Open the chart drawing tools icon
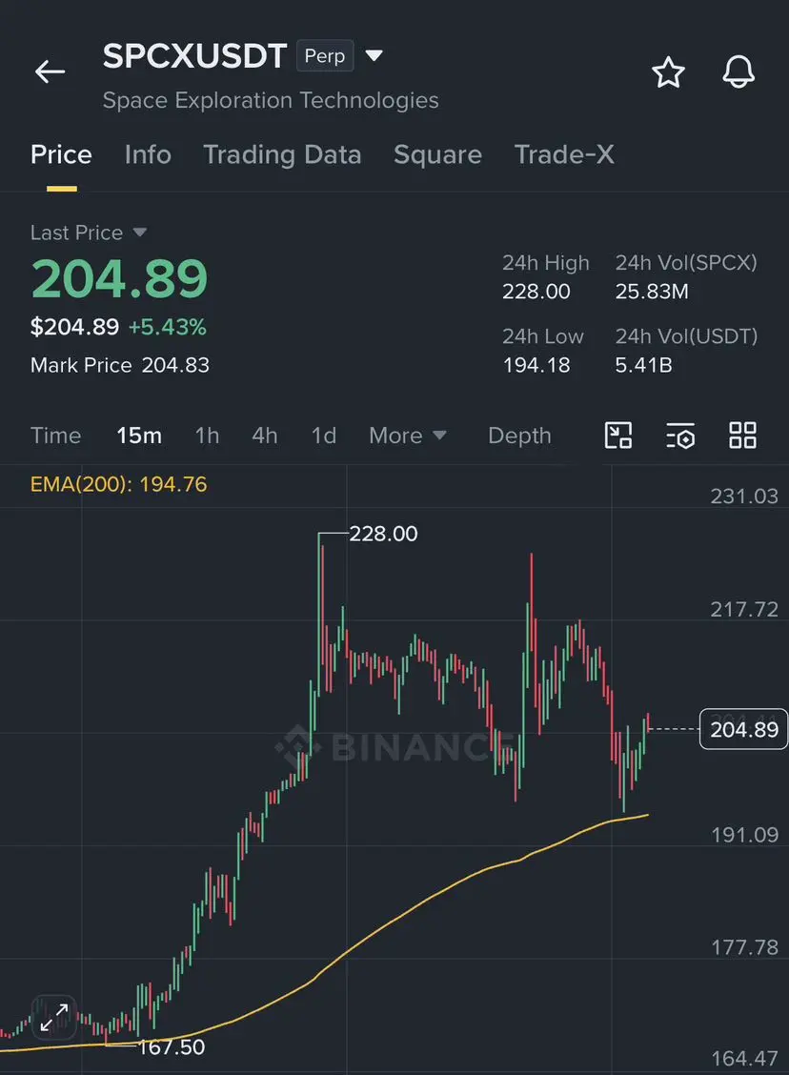The height and width of the screenshot is (1075, 789). click(618, 436)
